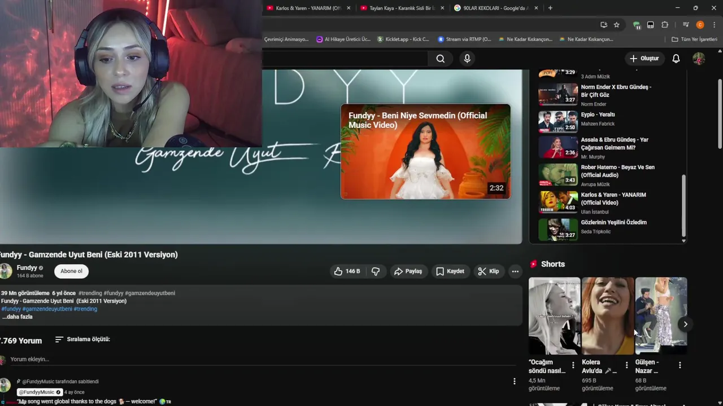Start voice search with the microphone icon
Viewport: 723px width, 406px height.
tap(467, 59)
